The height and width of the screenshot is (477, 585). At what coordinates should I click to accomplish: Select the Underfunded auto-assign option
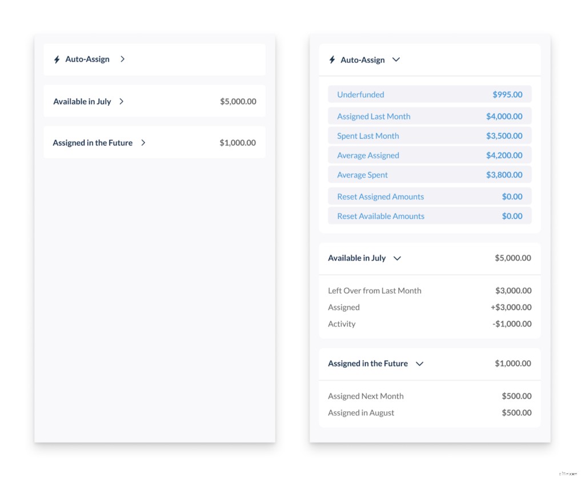coord(430,94)
